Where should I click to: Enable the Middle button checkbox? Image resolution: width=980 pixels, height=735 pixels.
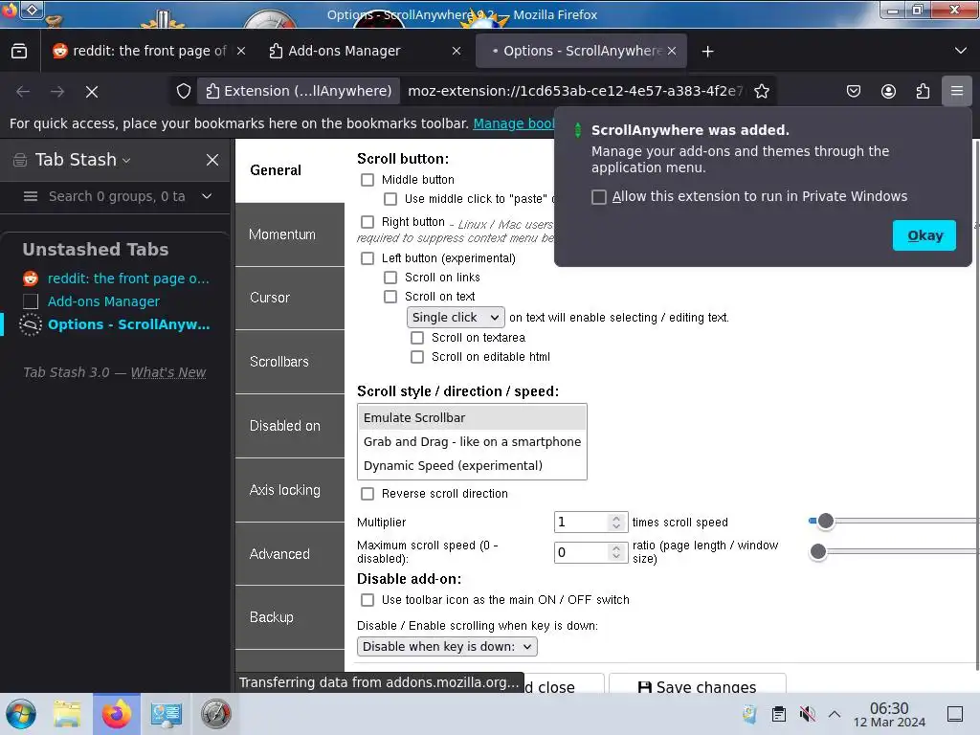tap(367, 180)
